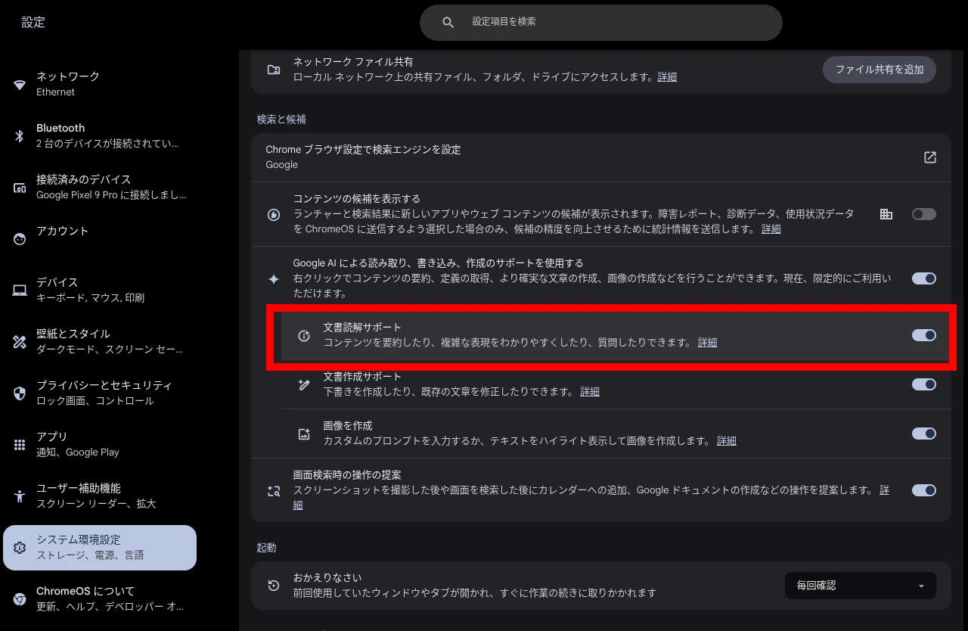968x631 pixels.
Task: Enable the コンテンツの候補を表示する toggle
Action: (923, 213)
